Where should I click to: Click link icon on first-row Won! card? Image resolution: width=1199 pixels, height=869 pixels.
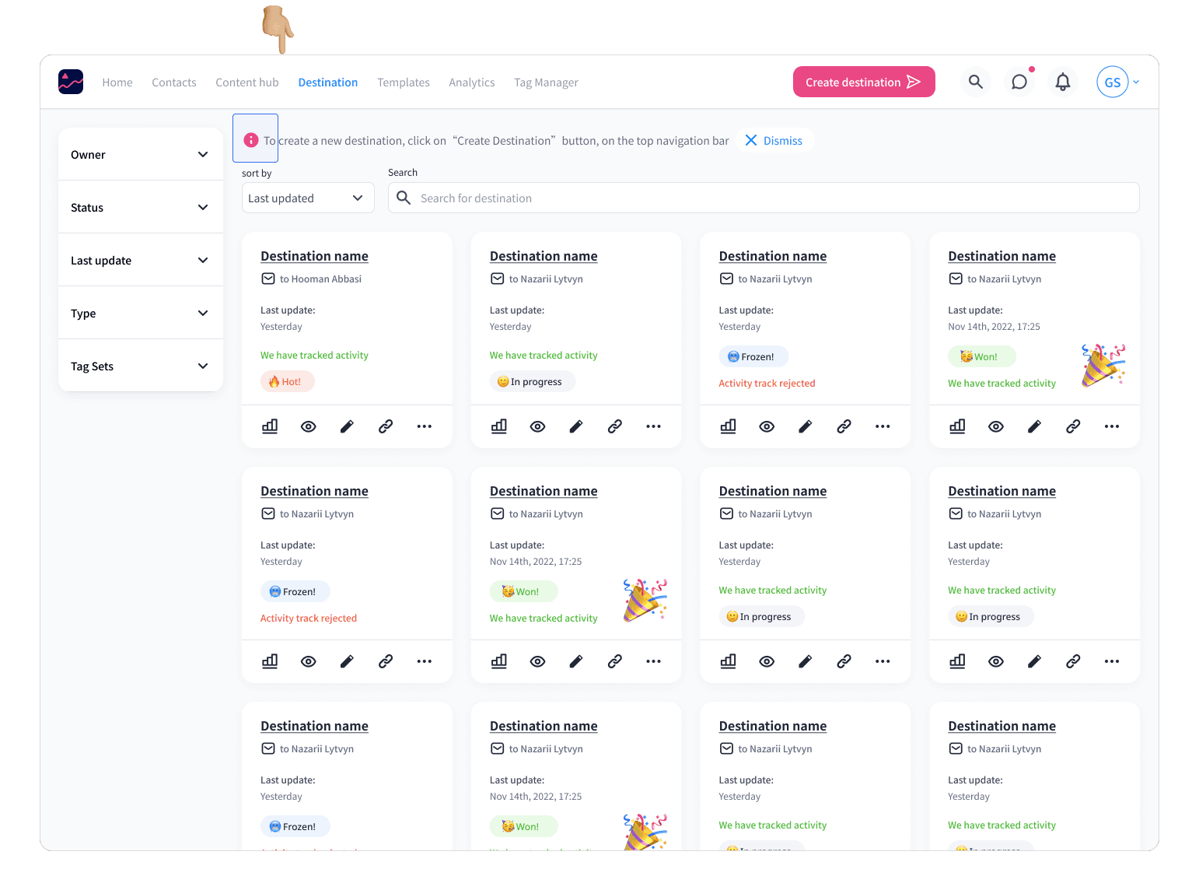tap(1074, 426)
